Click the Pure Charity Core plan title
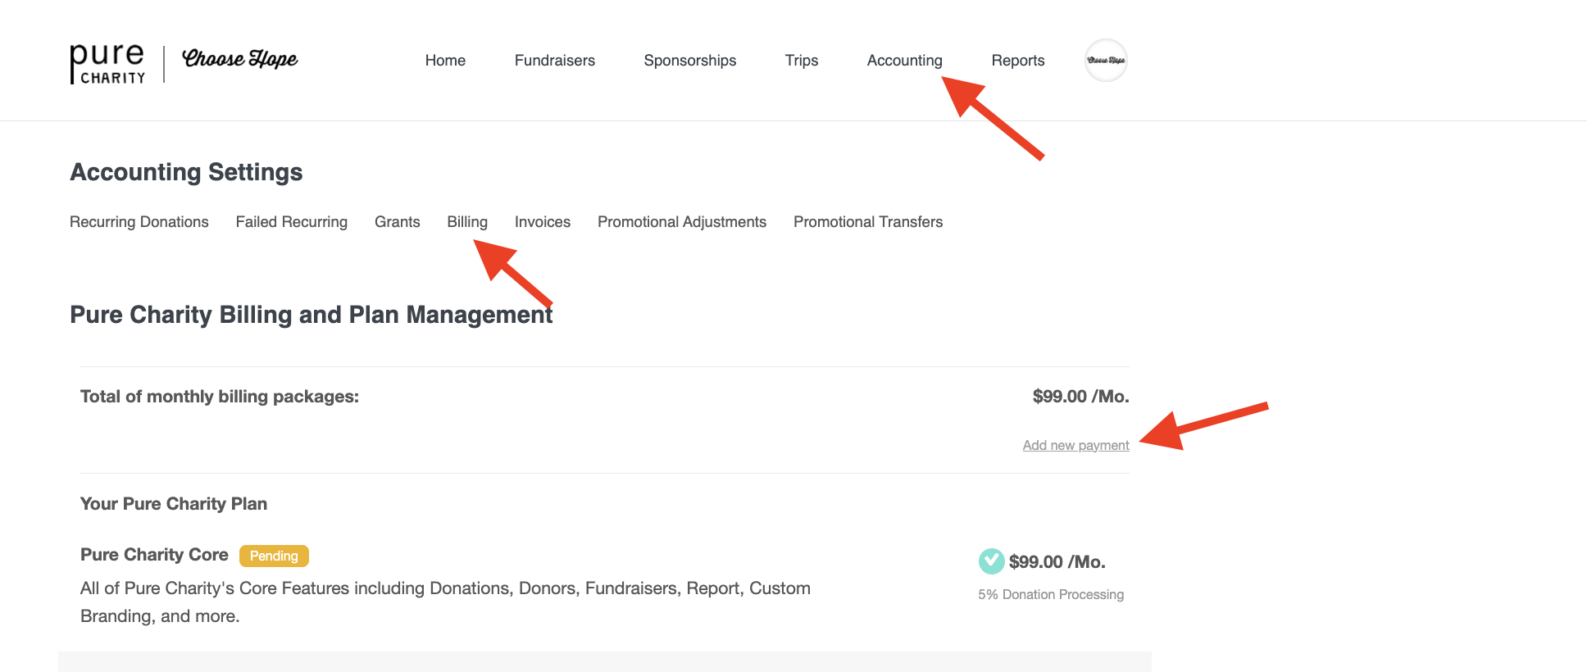1587x672 pixels. pos(154,555)
